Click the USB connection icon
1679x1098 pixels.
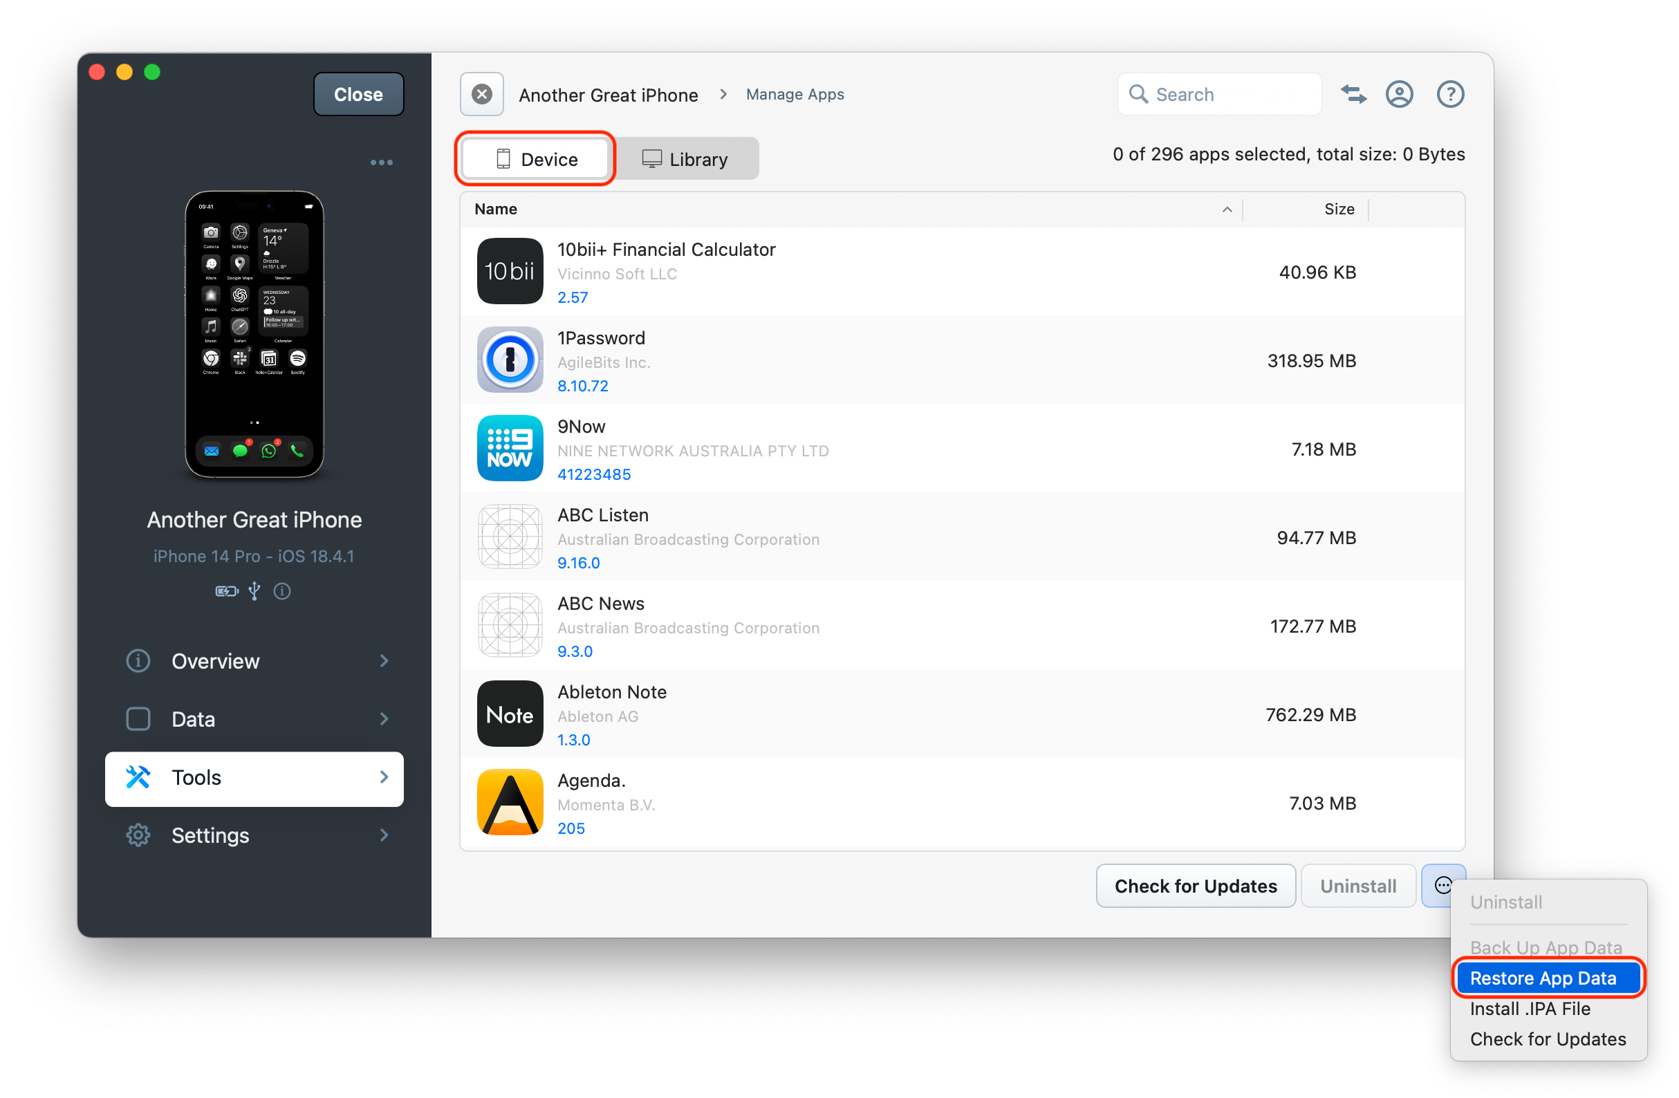(x=254, y=592)
